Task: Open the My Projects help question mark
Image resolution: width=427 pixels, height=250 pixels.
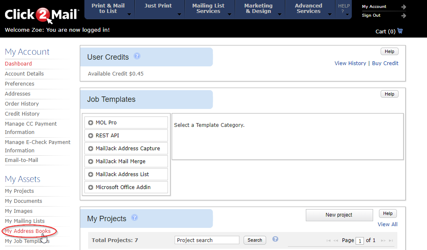Action: [x=135, y=217]
